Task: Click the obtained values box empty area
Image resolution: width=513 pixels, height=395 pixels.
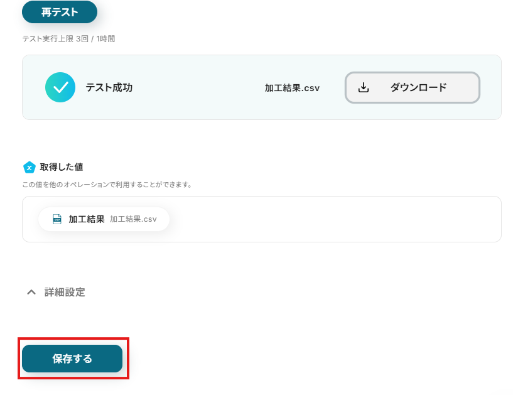Action: (x=333, y=219)
